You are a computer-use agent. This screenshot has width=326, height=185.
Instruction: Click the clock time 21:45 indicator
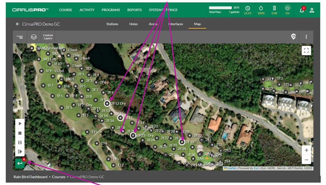click(248, 10)
